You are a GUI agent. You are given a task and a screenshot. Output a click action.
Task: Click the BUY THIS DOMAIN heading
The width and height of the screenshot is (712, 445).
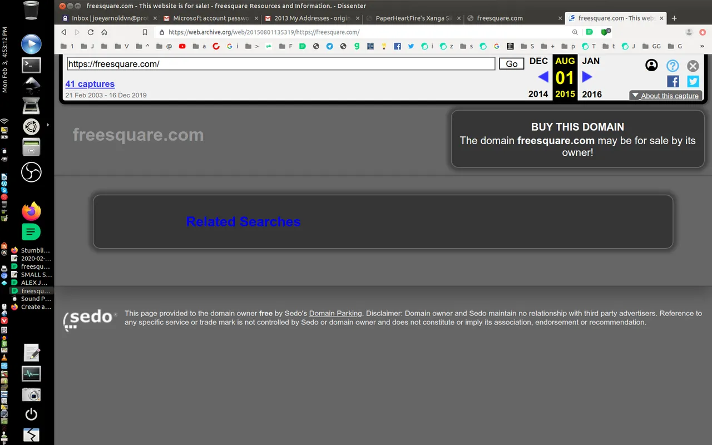[577, 127]
